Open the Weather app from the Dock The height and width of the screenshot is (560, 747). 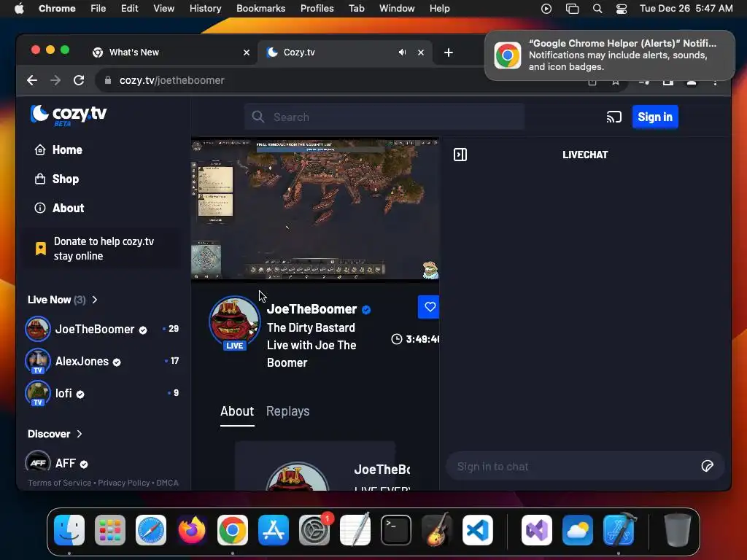click(x=578, y=530)
